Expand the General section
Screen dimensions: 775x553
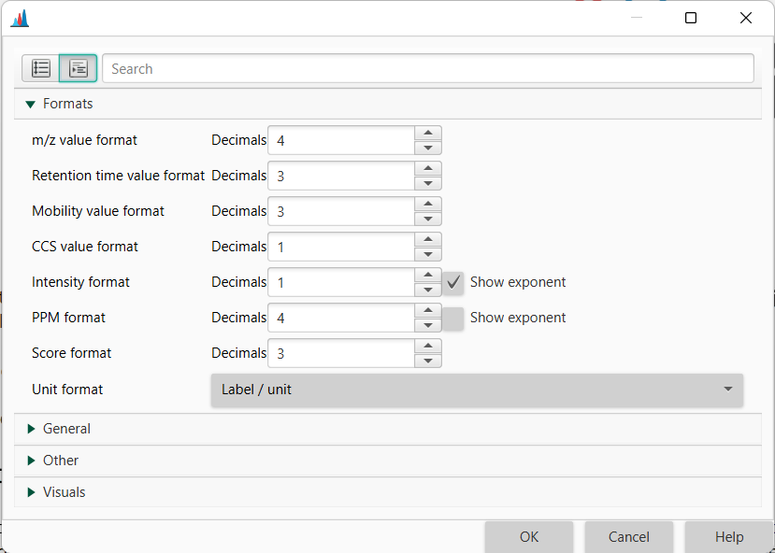click(x=30, y=429)
